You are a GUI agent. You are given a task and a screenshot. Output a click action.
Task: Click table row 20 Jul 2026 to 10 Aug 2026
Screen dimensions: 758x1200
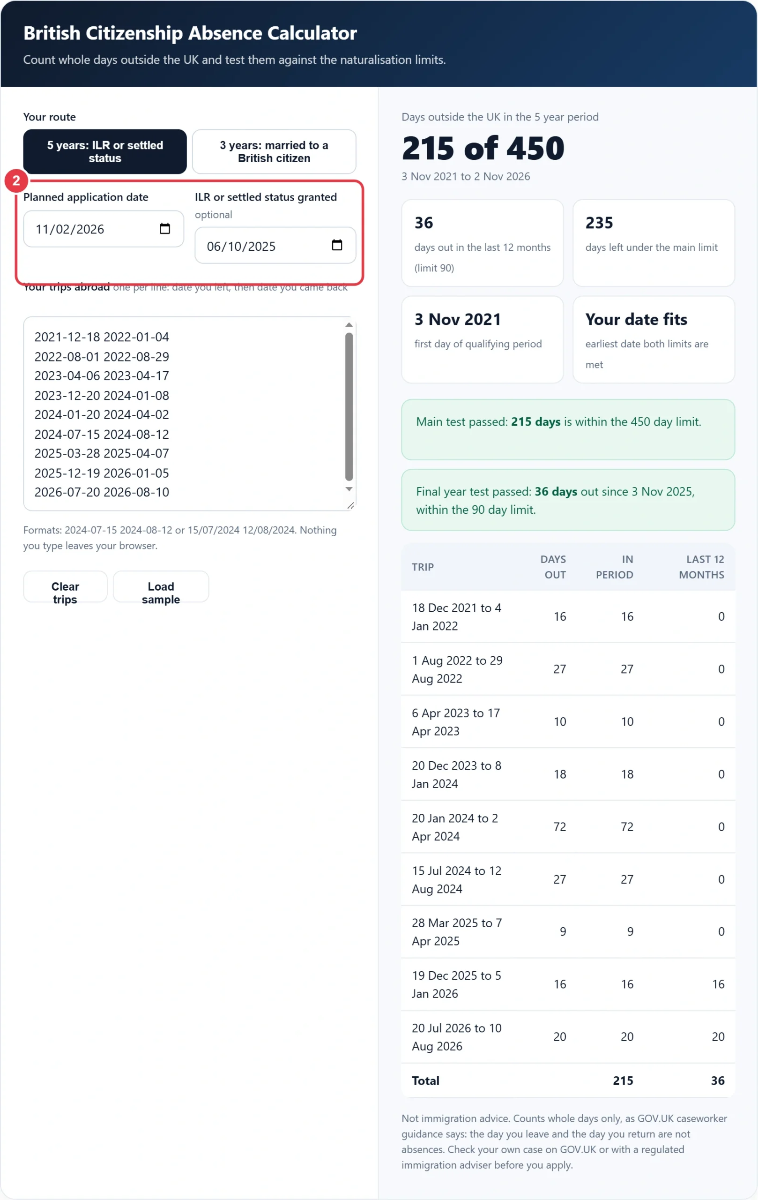tap(568, 1037)
